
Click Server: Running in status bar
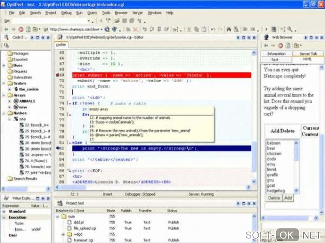[201, 194]
